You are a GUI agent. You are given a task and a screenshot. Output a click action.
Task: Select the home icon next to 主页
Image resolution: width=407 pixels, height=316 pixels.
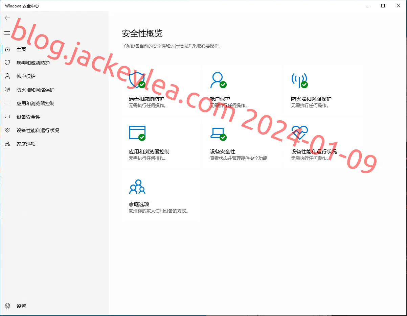[7, 49]
